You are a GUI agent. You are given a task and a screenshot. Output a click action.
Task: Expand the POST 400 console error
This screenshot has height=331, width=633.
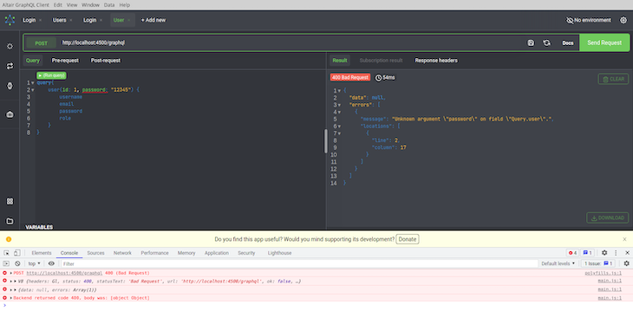11,273
